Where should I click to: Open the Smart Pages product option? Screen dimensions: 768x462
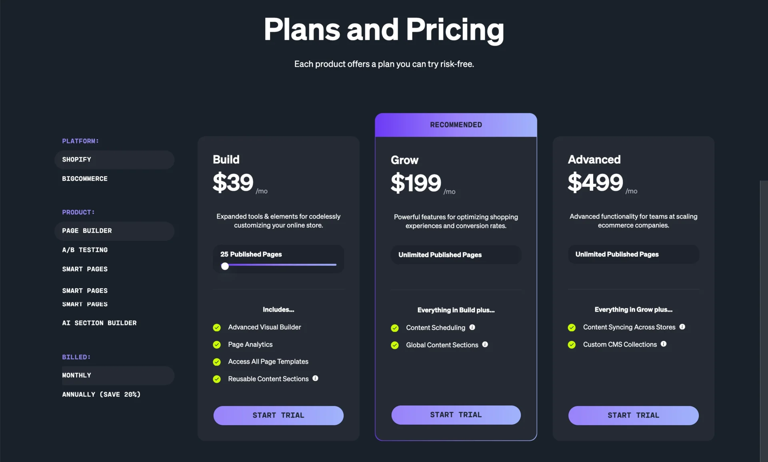[x=85, y=269]
